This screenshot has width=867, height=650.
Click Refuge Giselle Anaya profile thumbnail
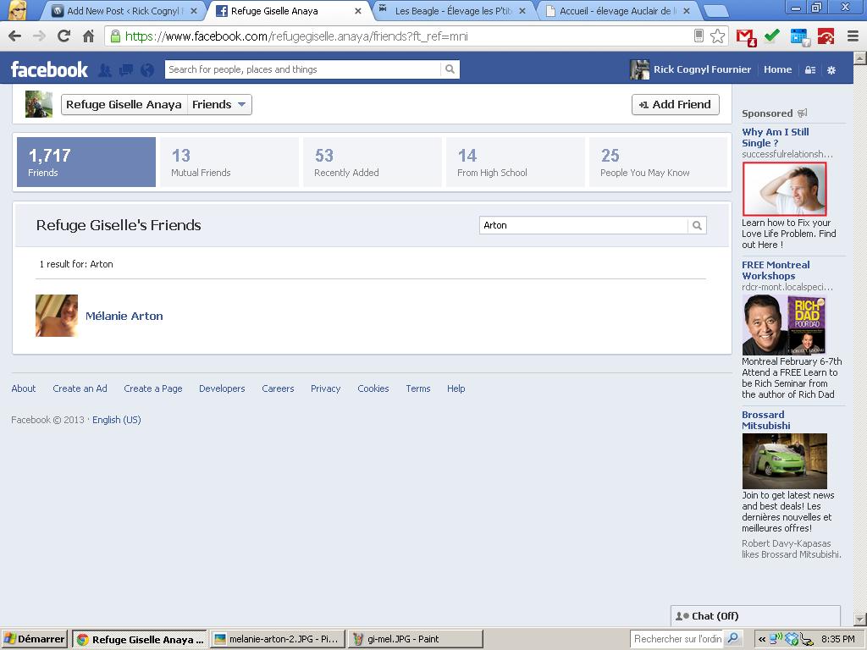pos(39,104)
